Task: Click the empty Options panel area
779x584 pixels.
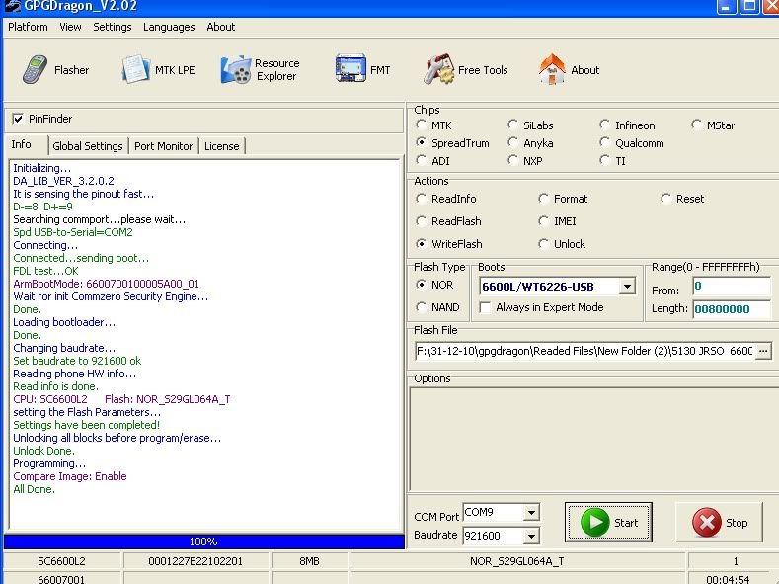Action: (593, 439)
